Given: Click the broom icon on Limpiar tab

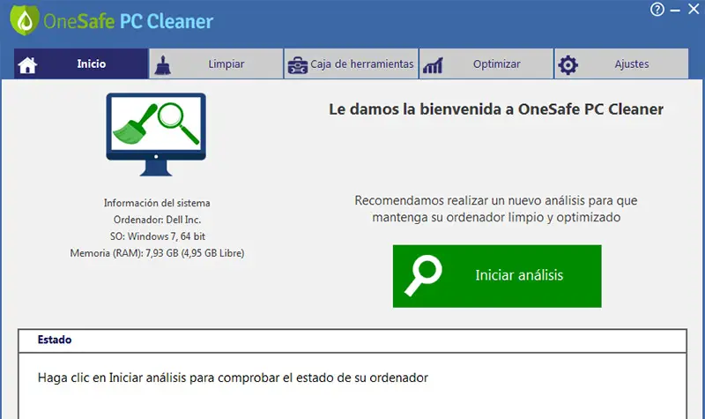Looking at the screenshot, I should point(162,64).
